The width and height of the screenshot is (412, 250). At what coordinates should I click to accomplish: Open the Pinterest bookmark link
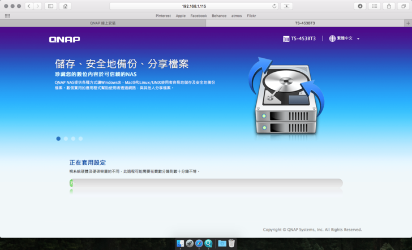[163, 16]
